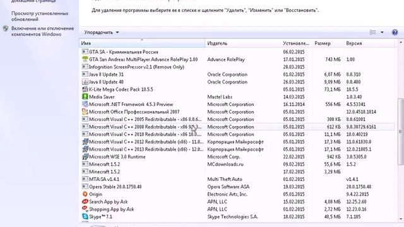Click install date 16.11.2014
404x227 pixels.
pyautogui.click(x=294, y=104)
